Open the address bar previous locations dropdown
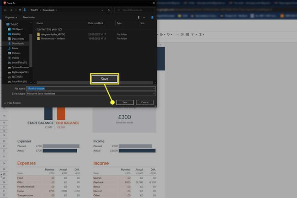 (102, 10)
